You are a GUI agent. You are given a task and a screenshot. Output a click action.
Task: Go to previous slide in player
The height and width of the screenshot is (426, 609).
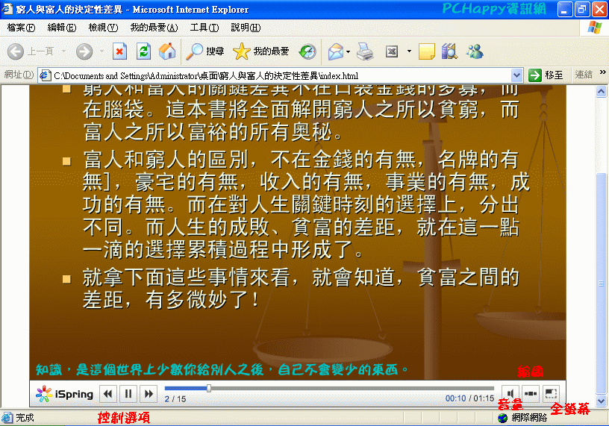point(108,394)
